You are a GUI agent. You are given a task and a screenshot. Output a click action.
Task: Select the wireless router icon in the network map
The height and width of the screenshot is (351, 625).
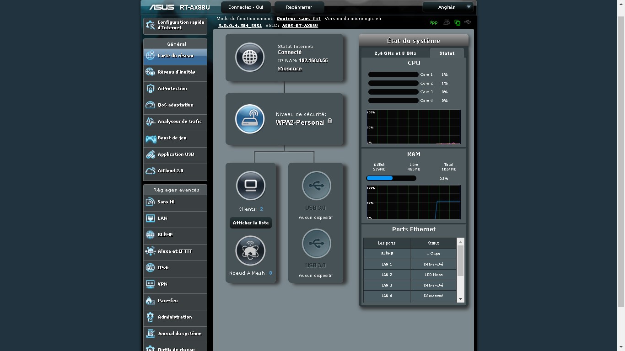(x=250, y=119)
